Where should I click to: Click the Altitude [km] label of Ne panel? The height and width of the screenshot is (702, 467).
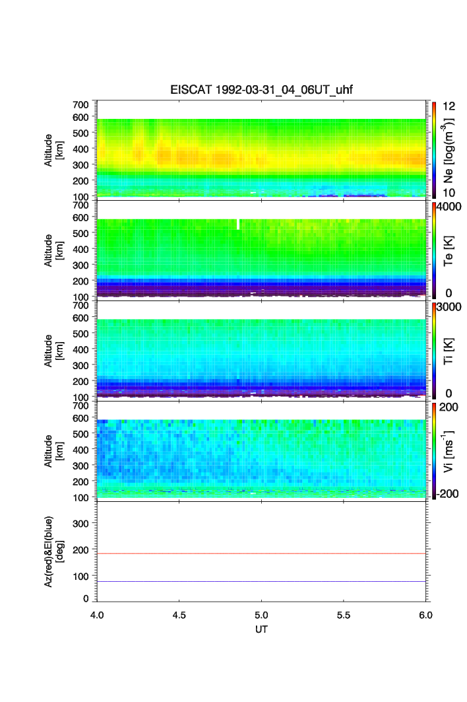(x=53, y=151)
